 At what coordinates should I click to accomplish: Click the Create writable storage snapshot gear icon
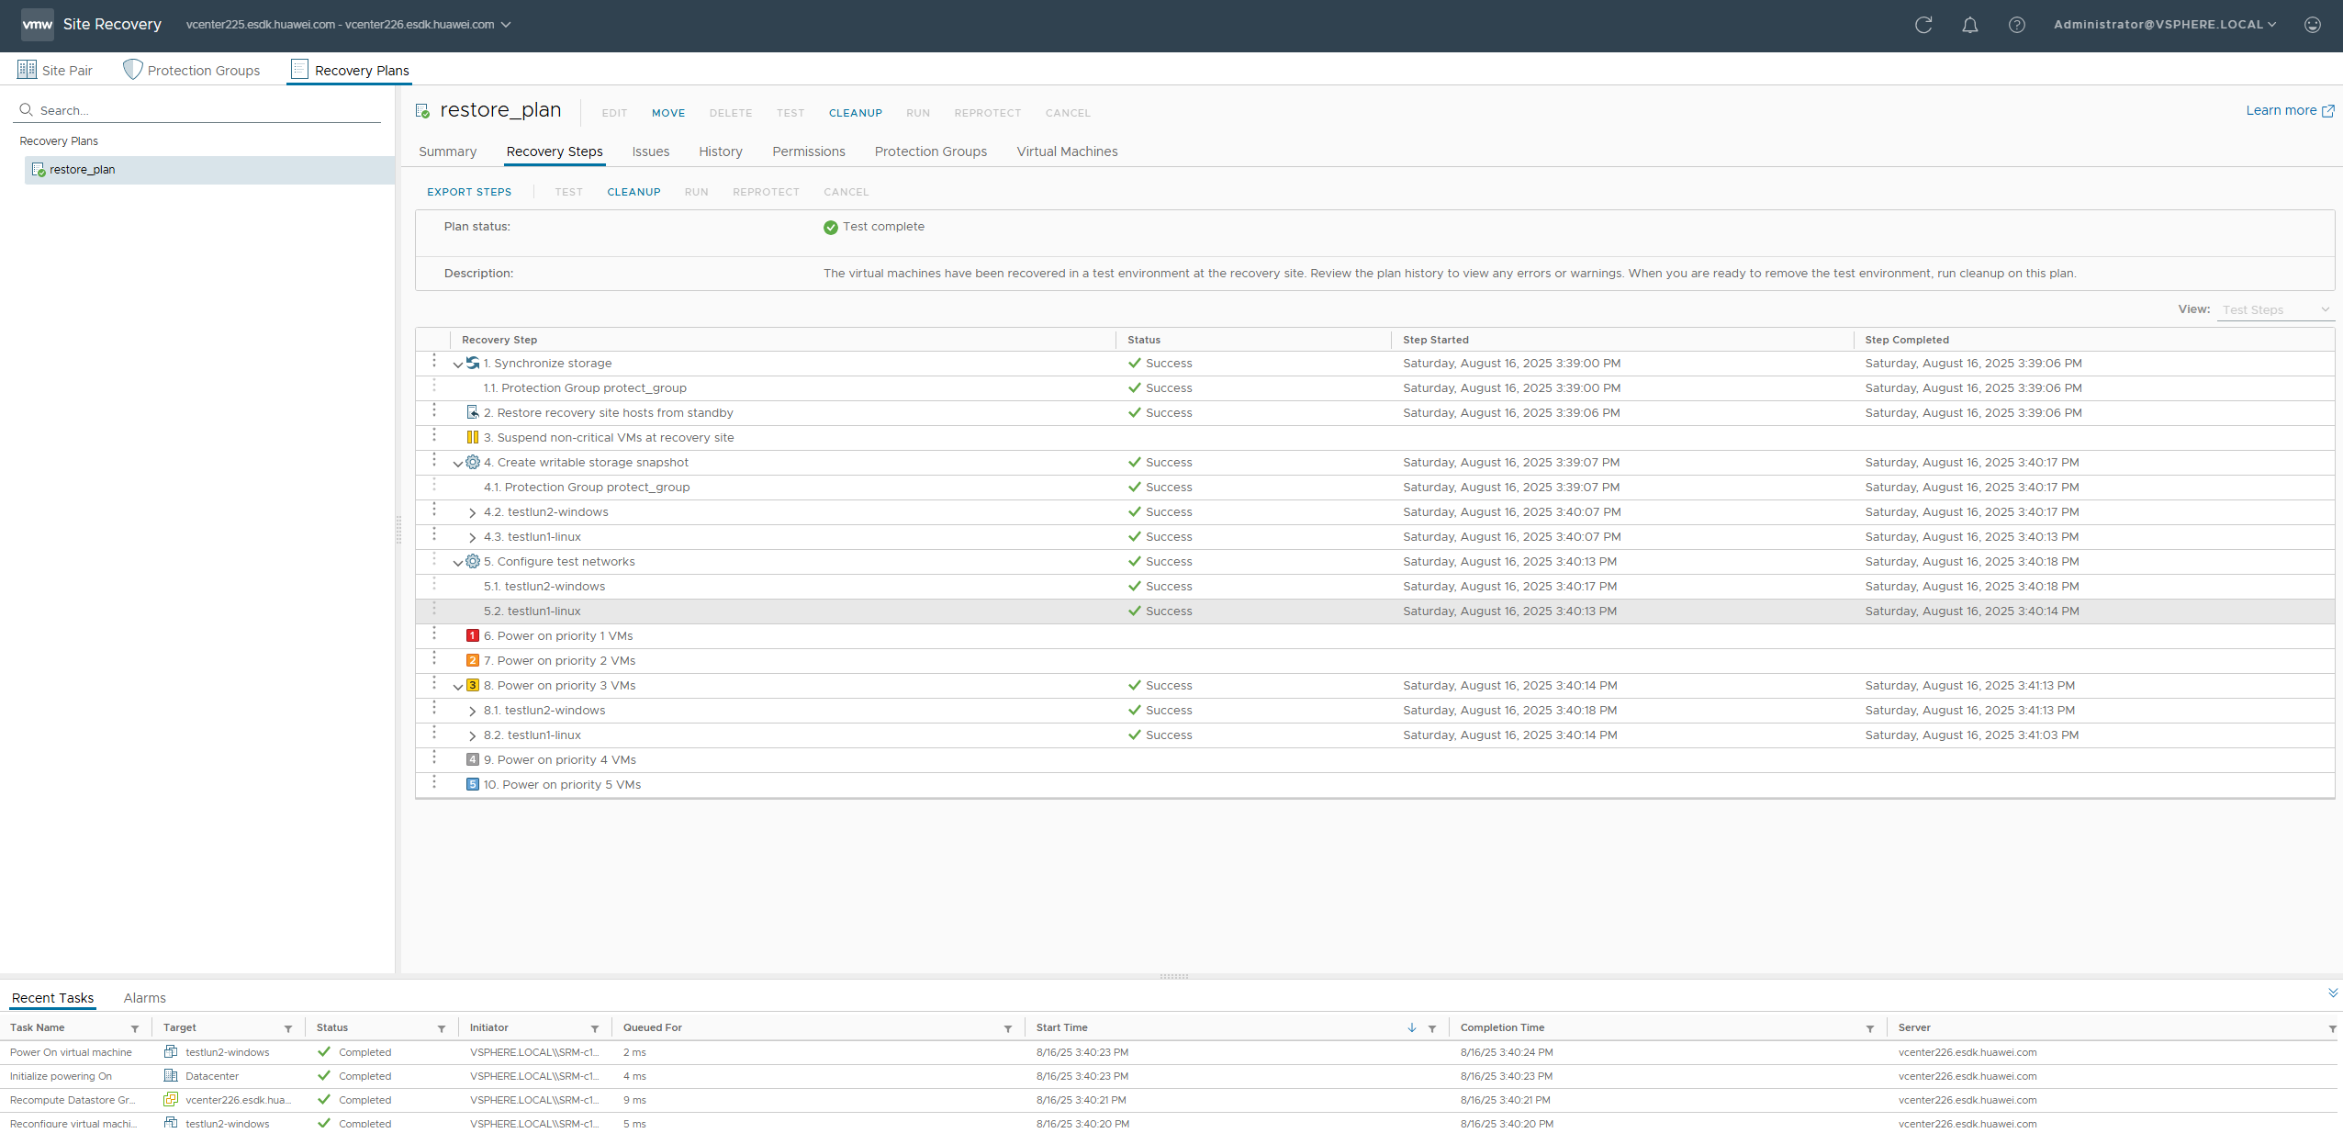[473, 463]
